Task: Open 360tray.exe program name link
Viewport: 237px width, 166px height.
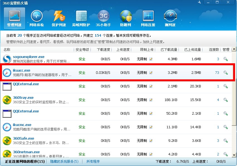Action: point(23,98)
